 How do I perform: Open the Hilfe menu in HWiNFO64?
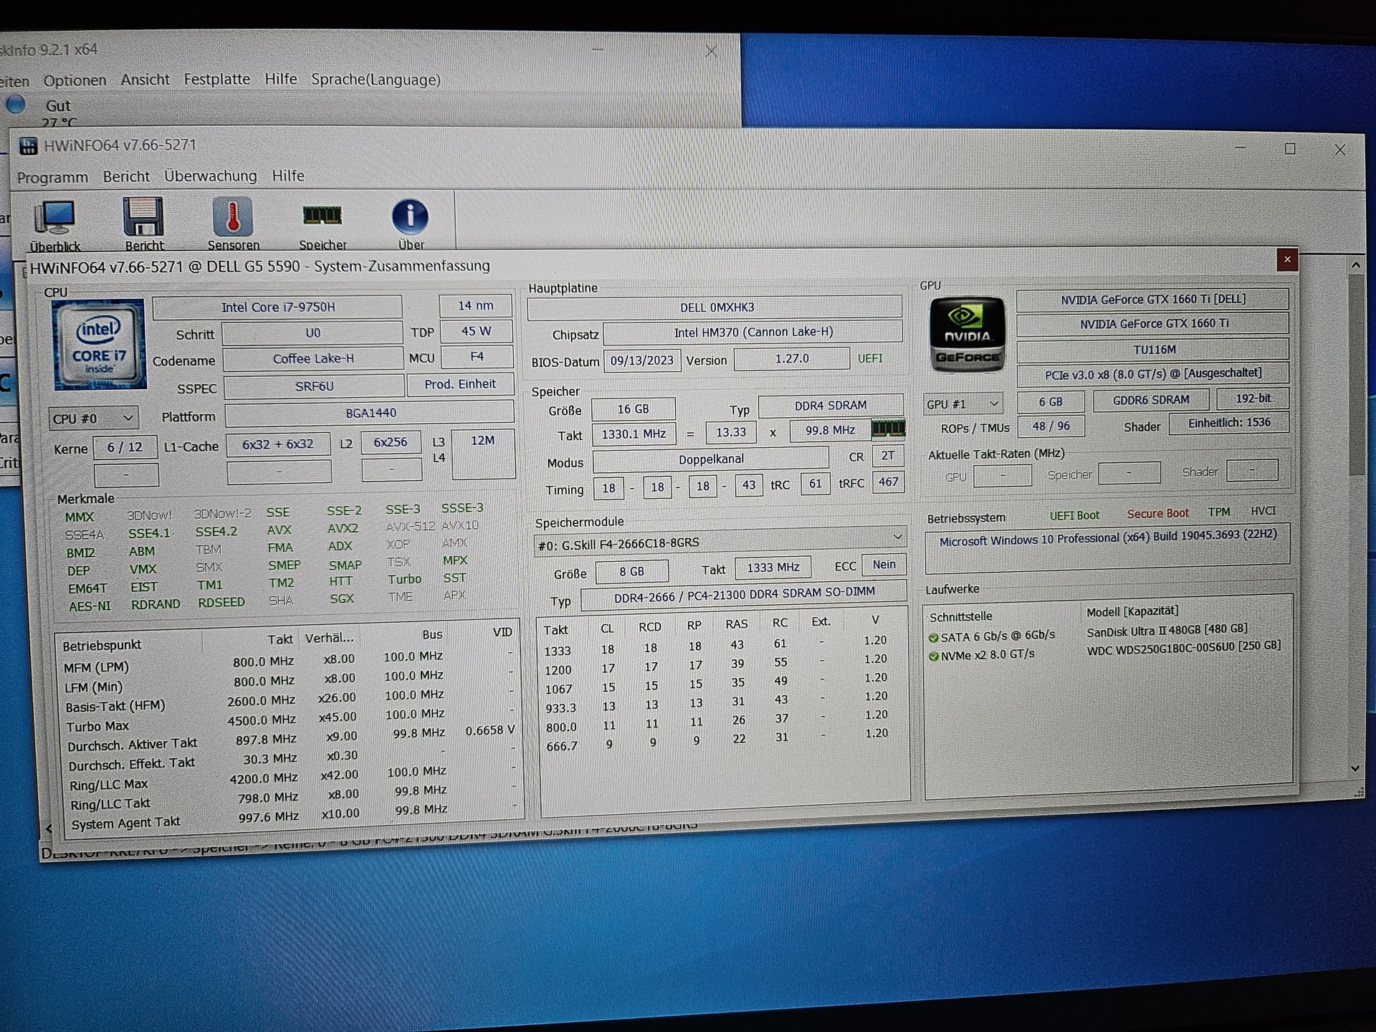coord(288,176)
